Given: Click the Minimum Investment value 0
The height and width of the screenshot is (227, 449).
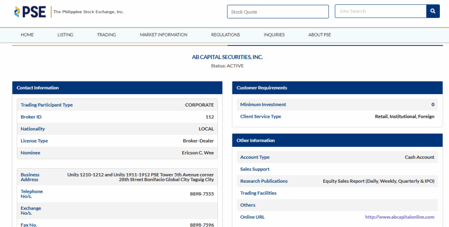Looking at the screenshot, I should [433, 104].
